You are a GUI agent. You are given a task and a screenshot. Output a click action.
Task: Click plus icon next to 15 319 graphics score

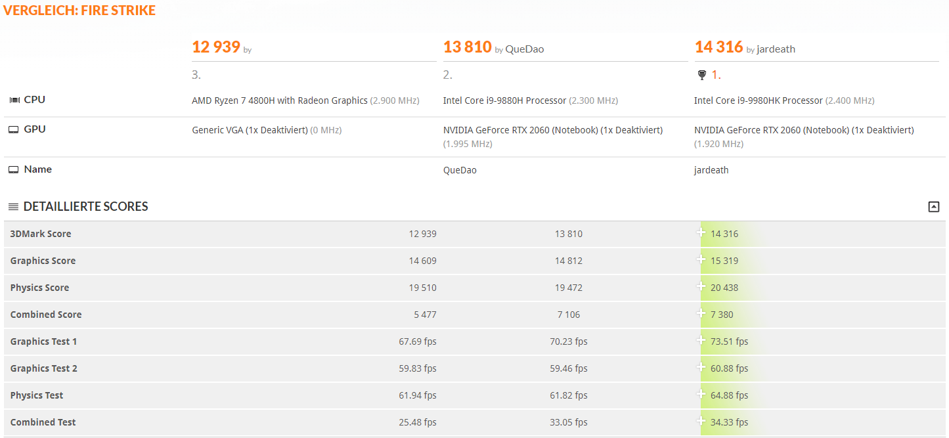(701, 260)
